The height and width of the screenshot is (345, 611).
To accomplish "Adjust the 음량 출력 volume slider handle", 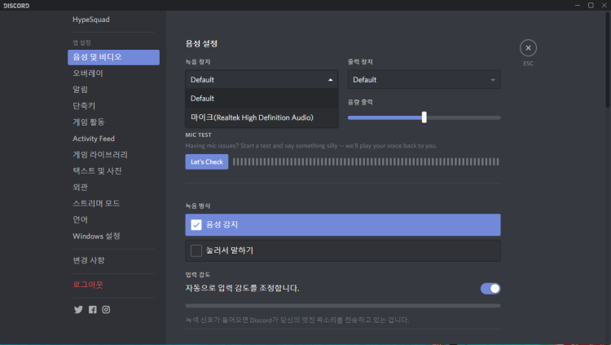I will [x=424, y=117].
